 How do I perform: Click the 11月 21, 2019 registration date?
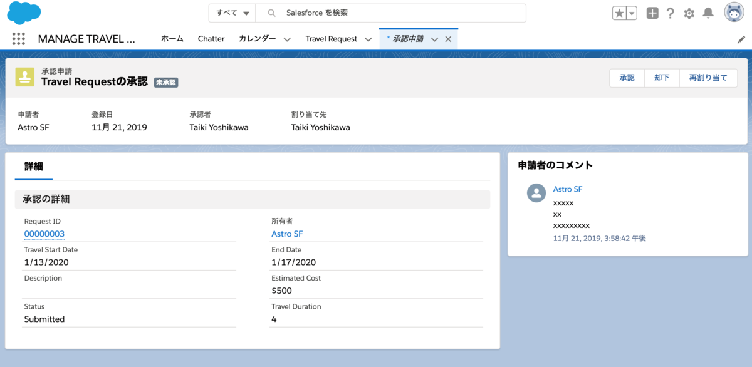point(120,127)
